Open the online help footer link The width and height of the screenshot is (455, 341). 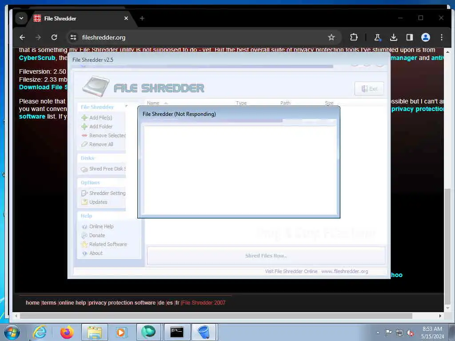(72, 303)
